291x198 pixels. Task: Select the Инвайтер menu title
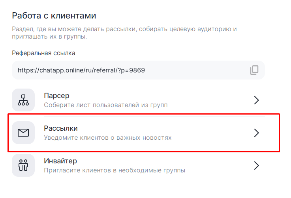60,161
